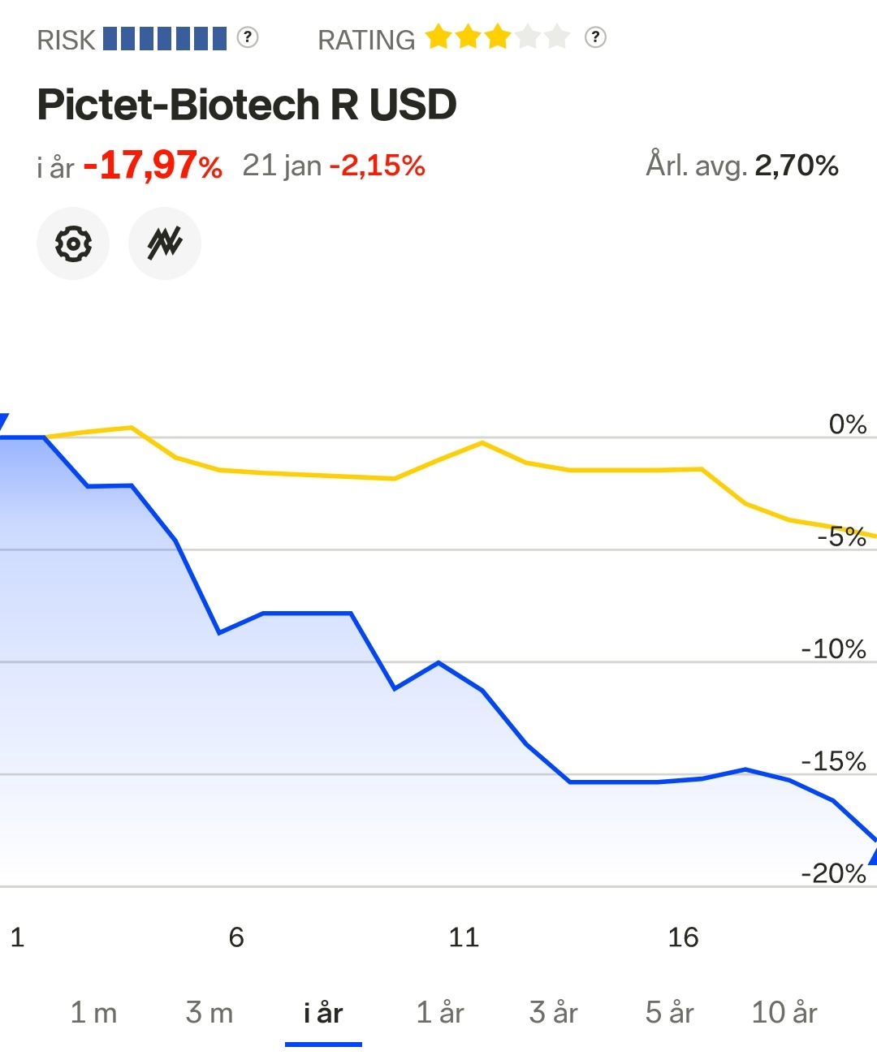Show the 10 år period
The height and width of the screenshot is (1064, 877).
(x=784, y=1012)
